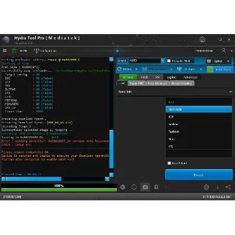This screenshot has width=235, height=235.
Task: Switch to the Flash tab
Action: point(145,77)
